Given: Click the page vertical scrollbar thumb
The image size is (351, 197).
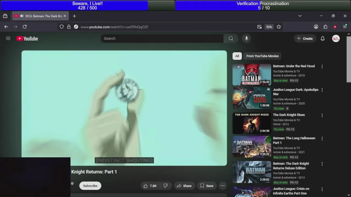Looking at the screenshot, I should pyautogui.click(x=349, y=59).
